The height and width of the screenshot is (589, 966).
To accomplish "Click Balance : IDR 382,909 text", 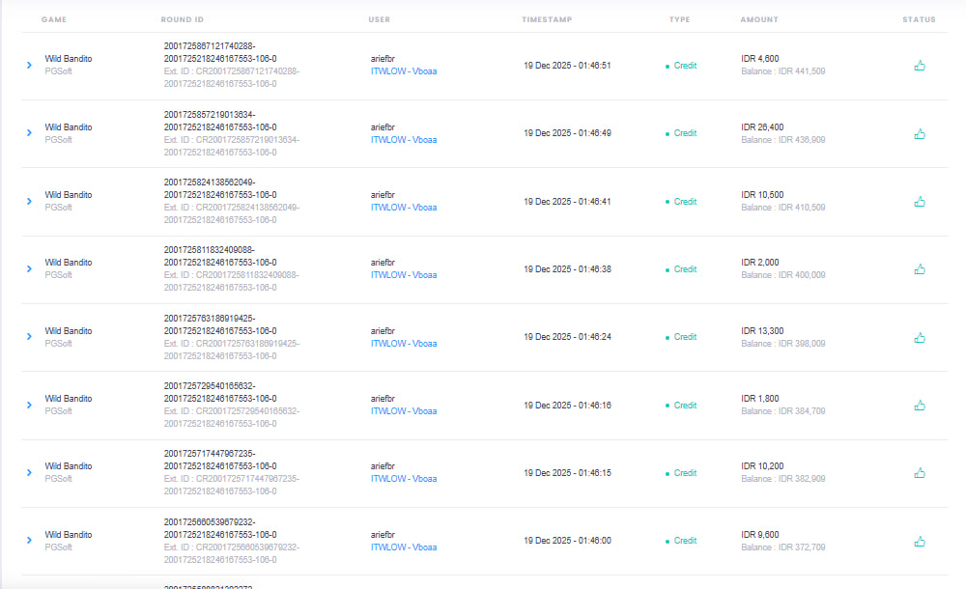I will click(783, 479).
